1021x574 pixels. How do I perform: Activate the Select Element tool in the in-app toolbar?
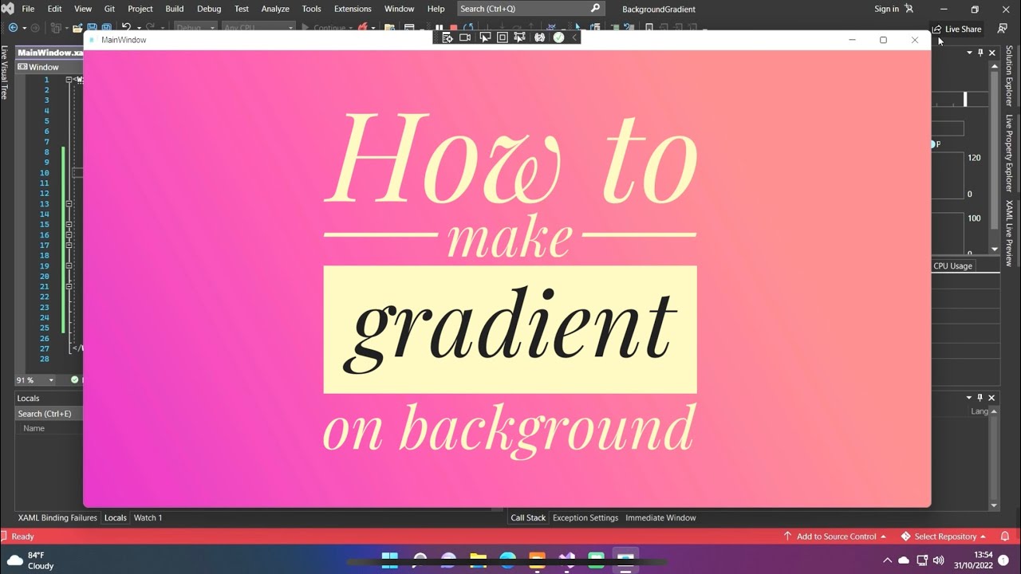coord(485,37)
